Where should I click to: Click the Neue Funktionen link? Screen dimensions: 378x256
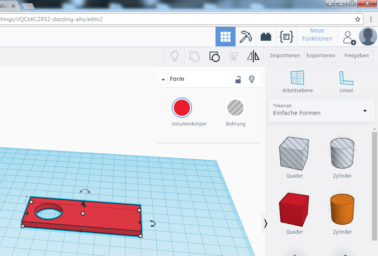coord(317,35)
